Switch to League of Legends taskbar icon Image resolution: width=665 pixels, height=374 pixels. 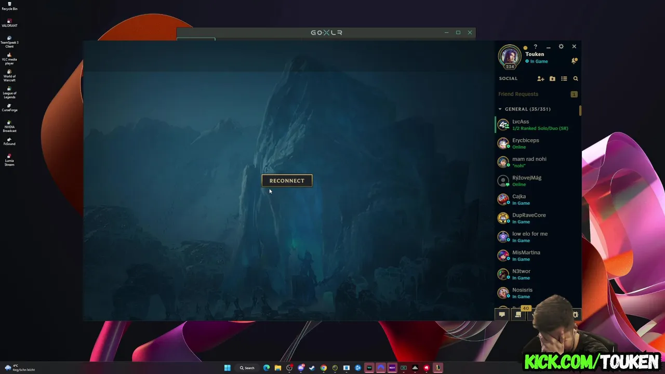coord(438,368)
